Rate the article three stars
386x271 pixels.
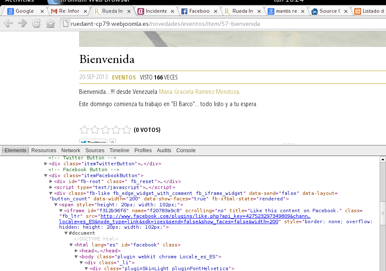coord(105,130)
